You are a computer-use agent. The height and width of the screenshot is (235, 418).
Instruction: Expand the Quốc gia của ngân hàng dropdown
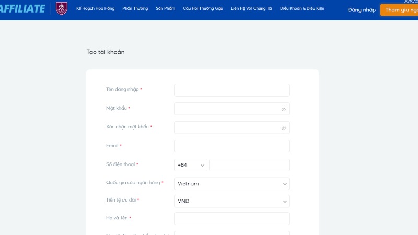point(231,184)
